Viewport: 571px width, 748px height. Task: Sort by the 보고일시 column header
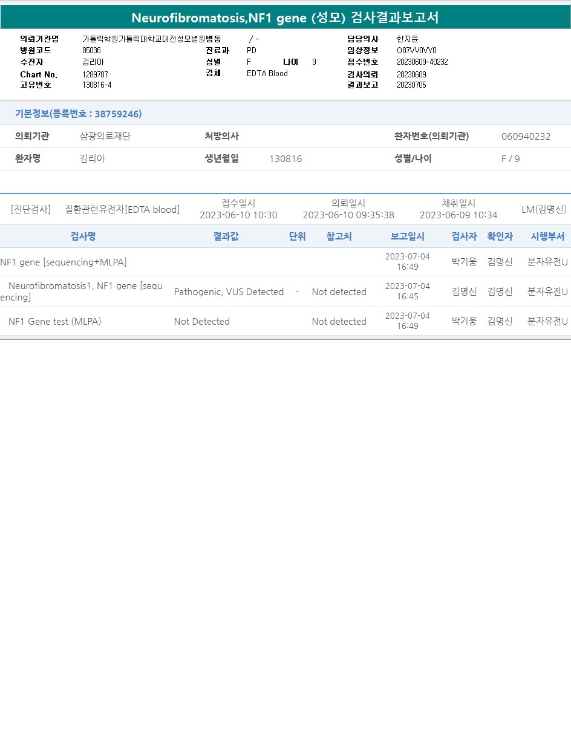click(x=407, y=236)
